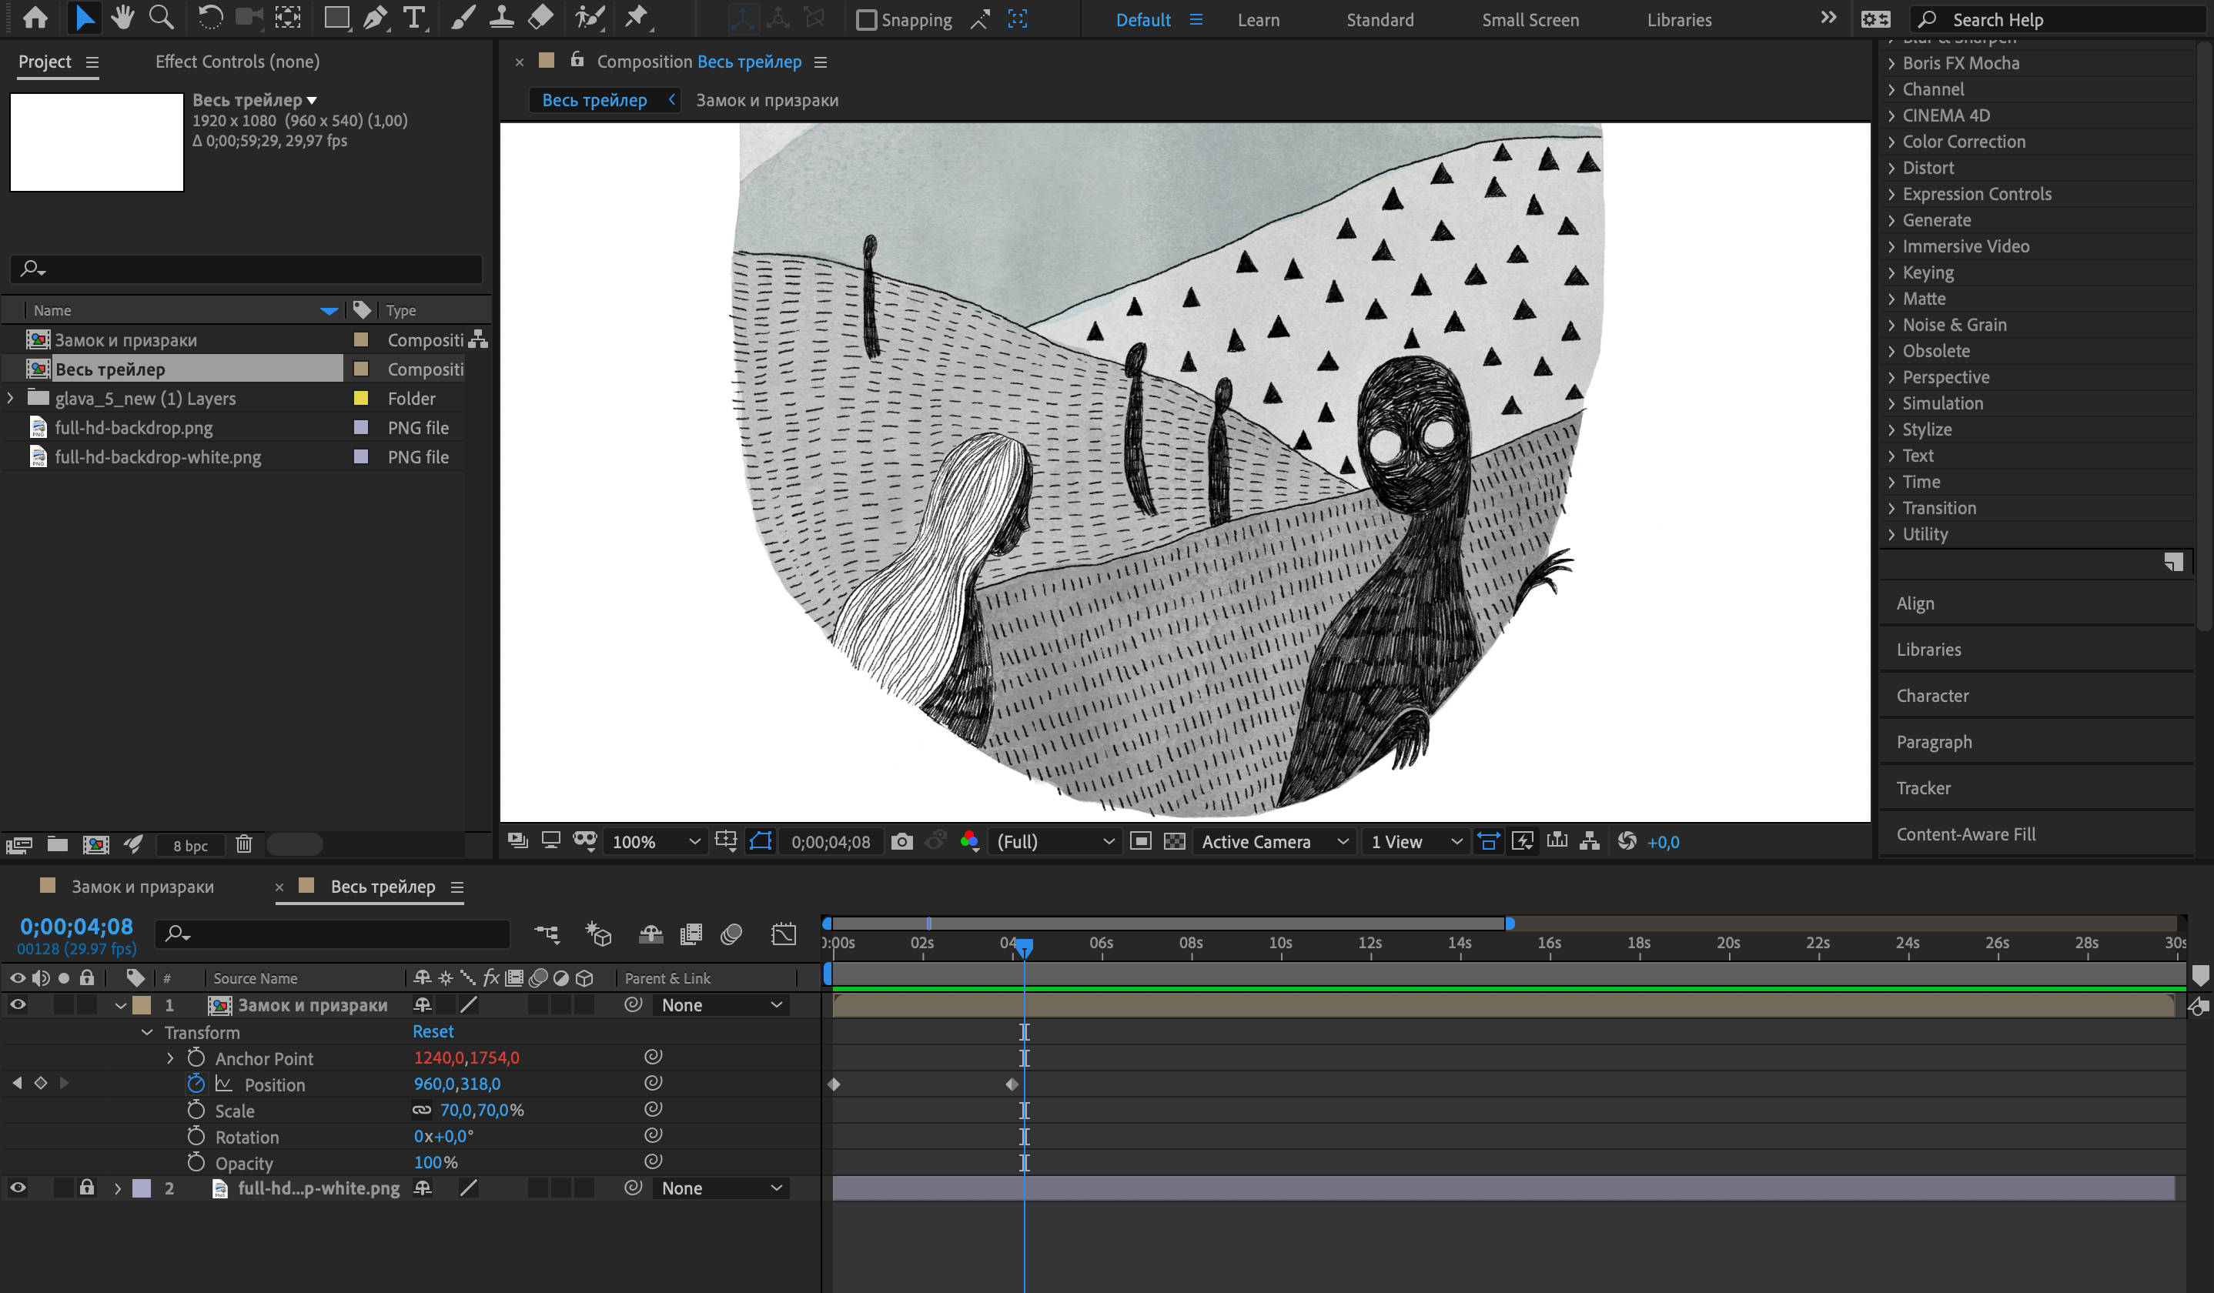Viewport: 2214px width, 1293px height.
Task: Switch to Learn workspace
Action: pyautogui.click(x=1258, y=19)
